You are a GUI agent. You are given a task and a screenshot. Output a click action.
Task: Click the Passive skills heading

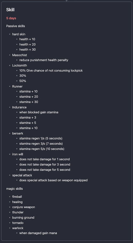pyautogui.click(x=15, y=26)
